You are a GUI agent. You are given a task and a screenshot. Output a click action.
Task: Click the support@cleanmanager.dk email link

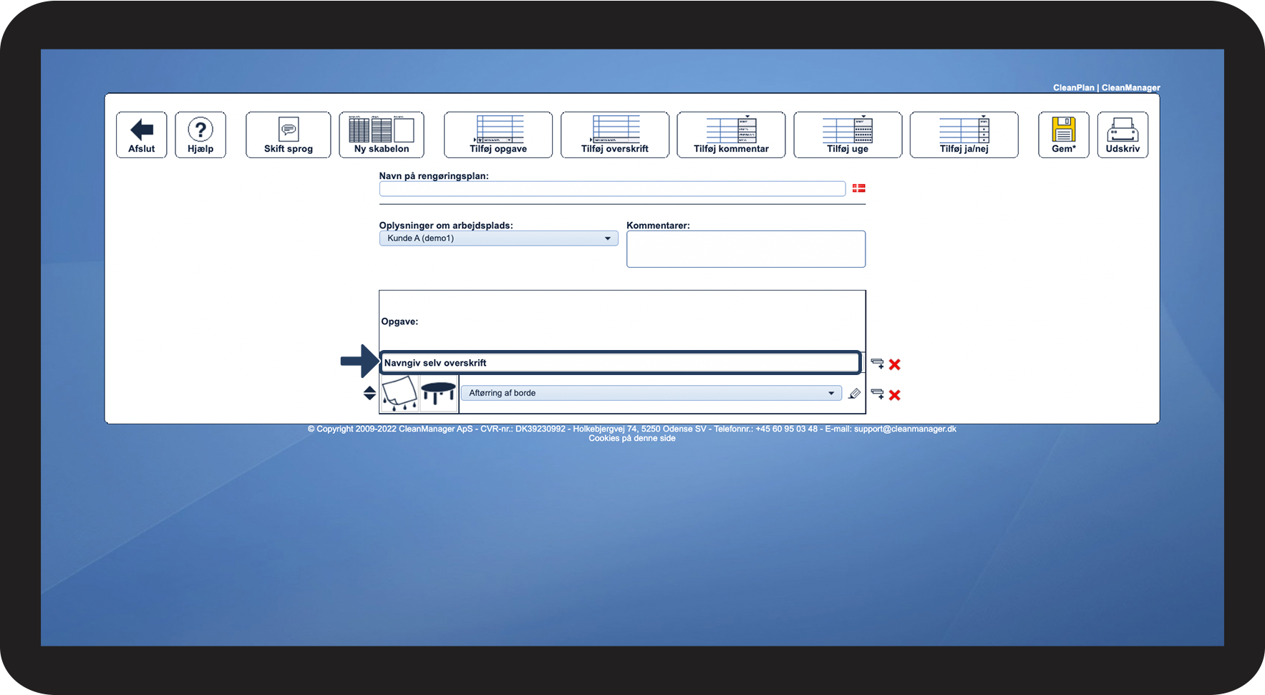(905, 429)
